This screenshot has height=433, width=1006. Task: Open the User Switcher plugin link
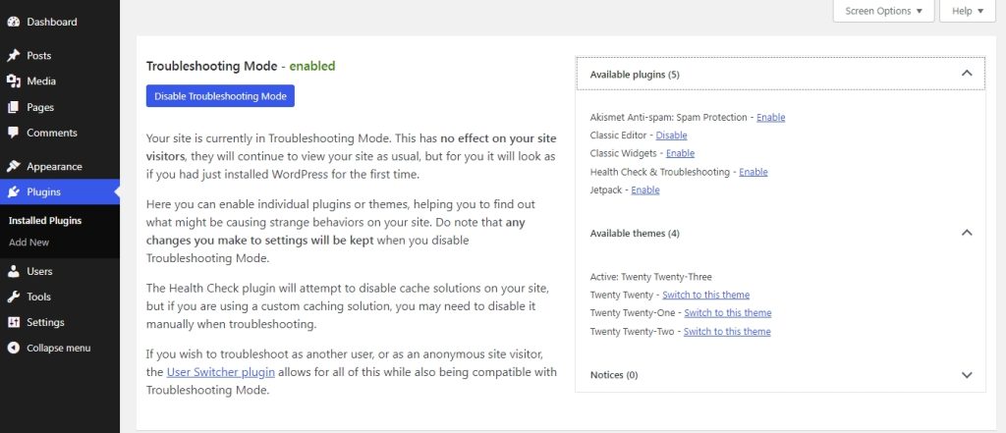[x=221, y=372]
